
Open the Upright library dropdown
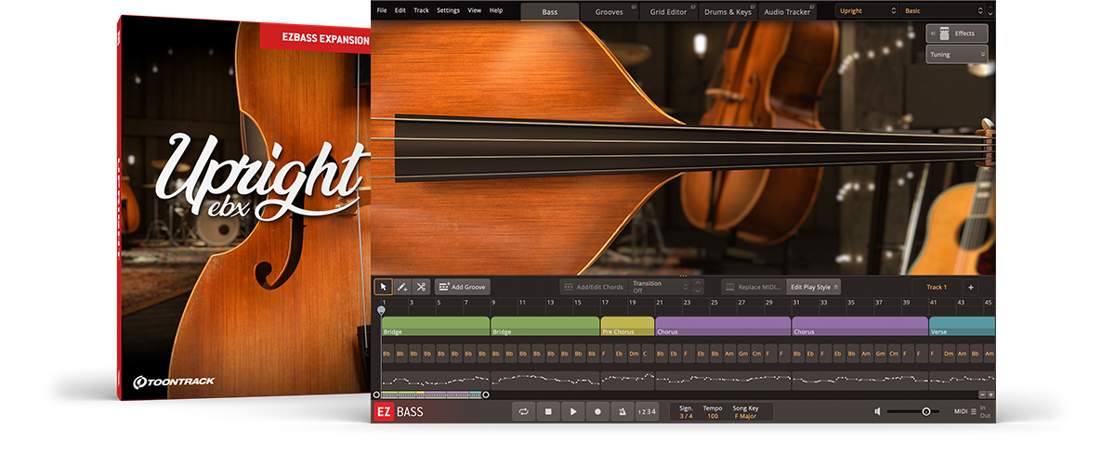pos(865,10)
